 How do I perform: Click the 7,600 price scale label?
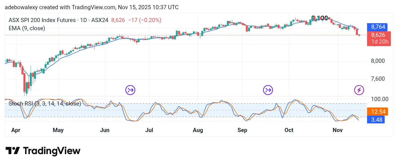click(x=378, y=79)
